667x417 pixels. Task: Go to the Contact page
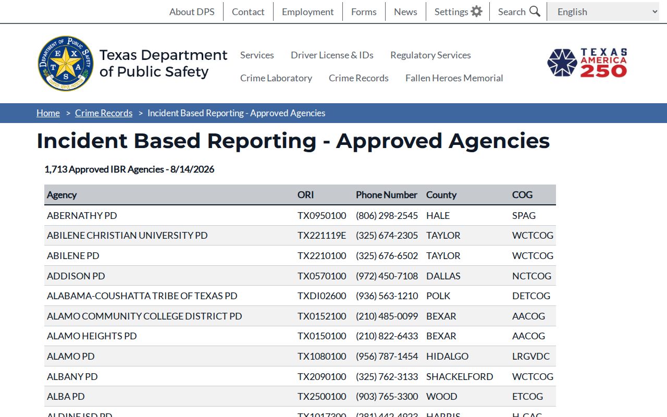[x=248, y=11]
